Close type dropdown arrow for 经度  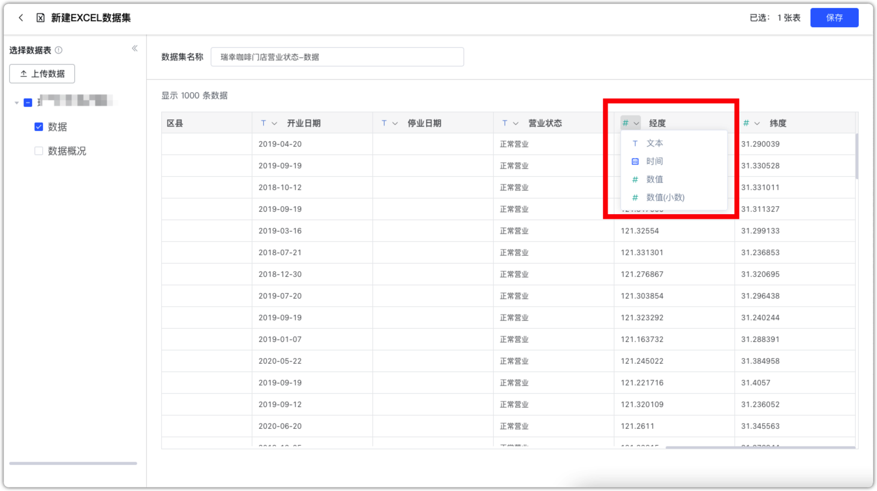[636, 123]
